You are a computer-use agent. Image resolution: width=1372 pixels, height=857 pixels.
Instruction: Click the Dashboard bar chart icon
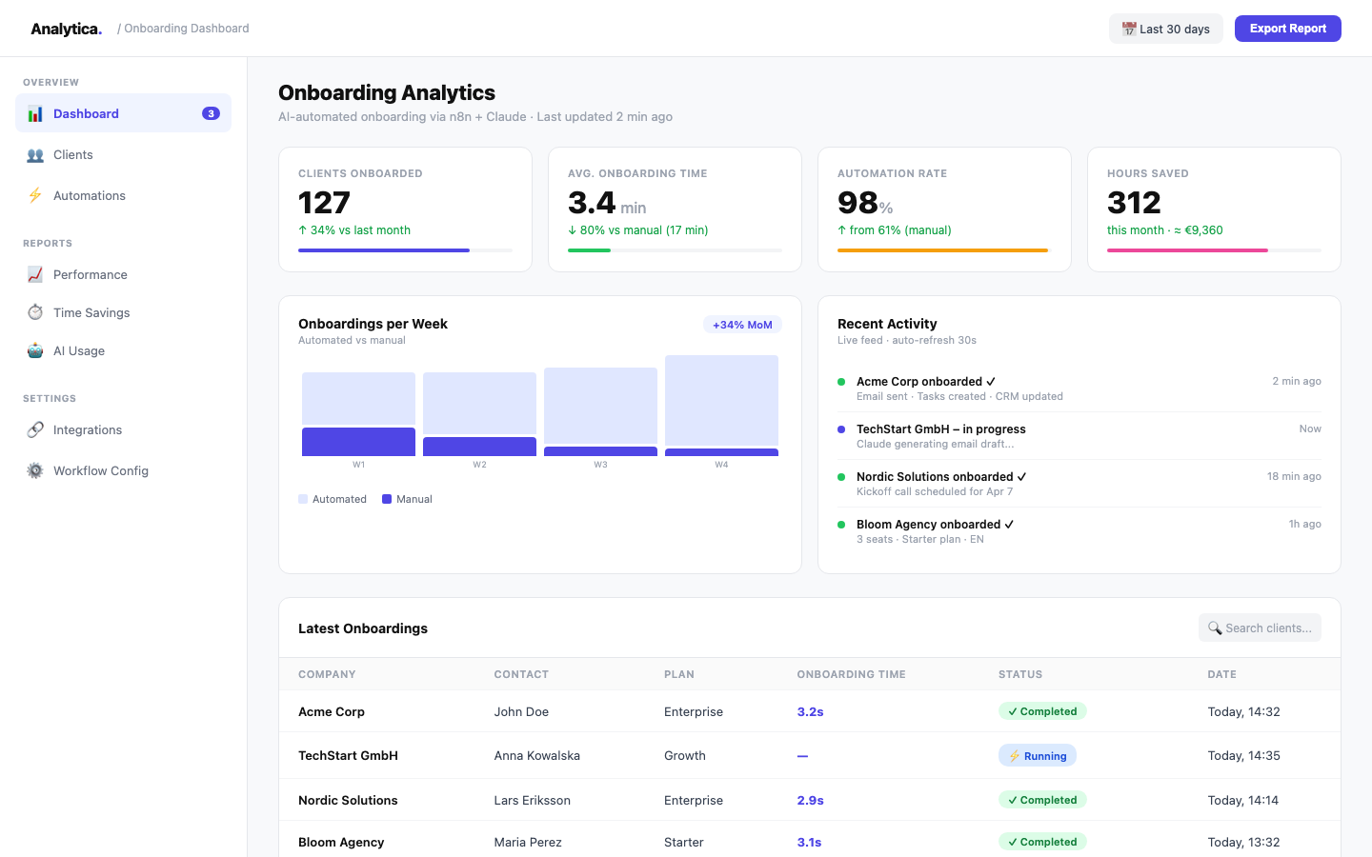click(x=35, y=113)
